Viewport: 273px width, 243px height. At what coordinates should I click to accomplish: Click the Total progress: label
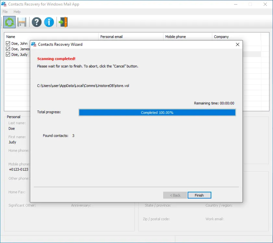click(x=49, y=112)
